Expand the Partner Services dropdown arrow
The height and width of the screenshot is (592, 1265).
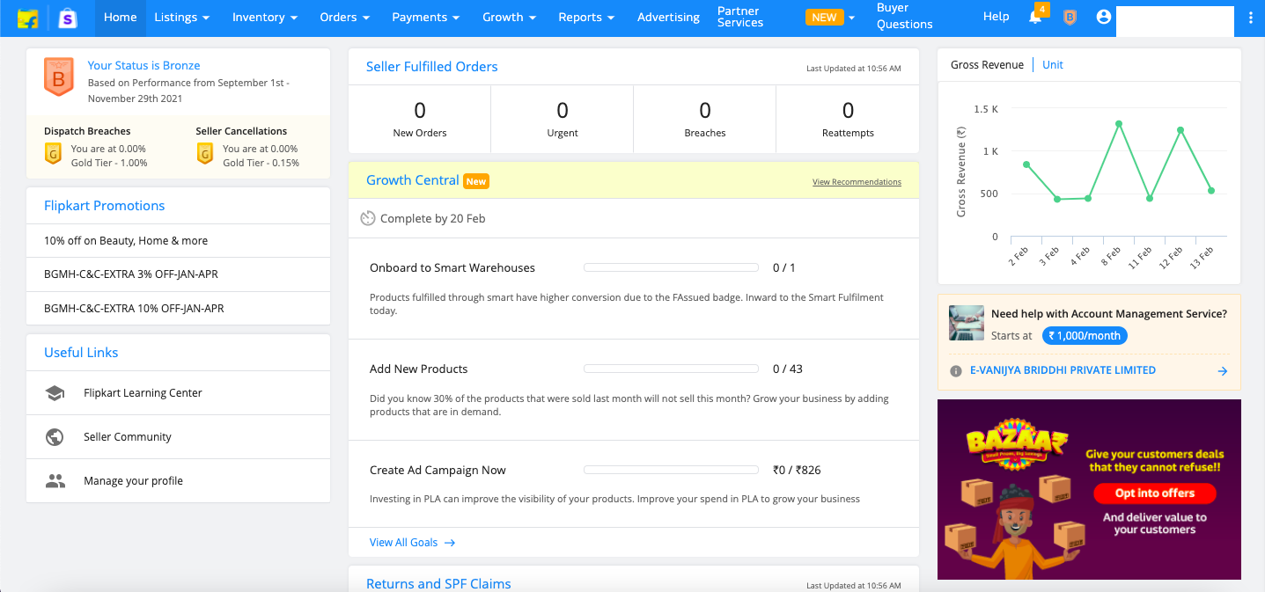pyautogui.click(x=851, y=18)
